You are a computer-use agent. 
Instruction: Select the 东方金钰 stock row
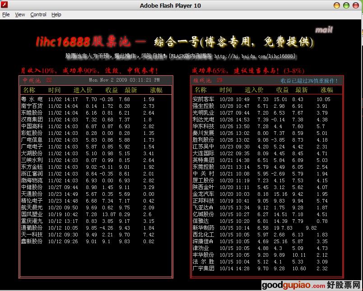coord(88,167)
